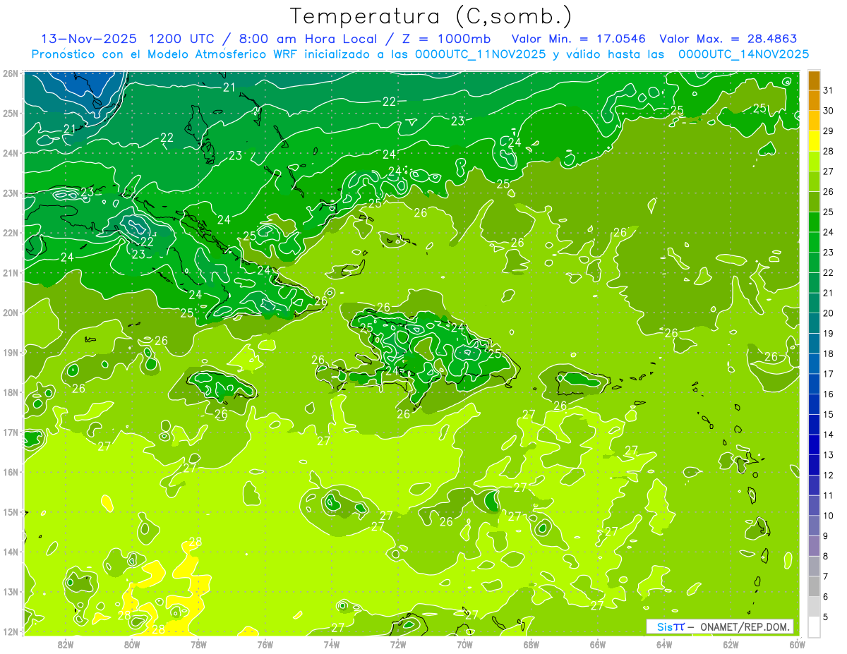847x654 pixels.
Task: Click the "68W" longitude axis label
Action: tap(531, 644)
